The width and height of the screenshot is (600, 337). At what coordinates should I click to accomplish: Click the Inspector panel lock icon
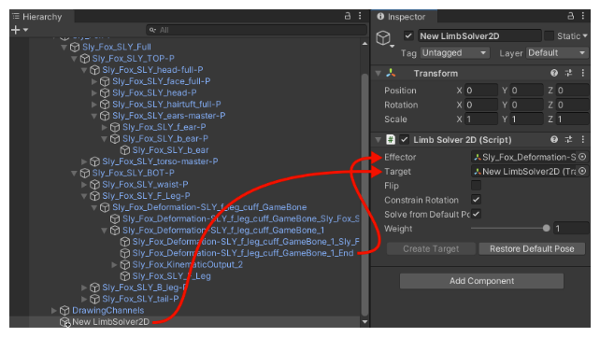click(570, 16)
